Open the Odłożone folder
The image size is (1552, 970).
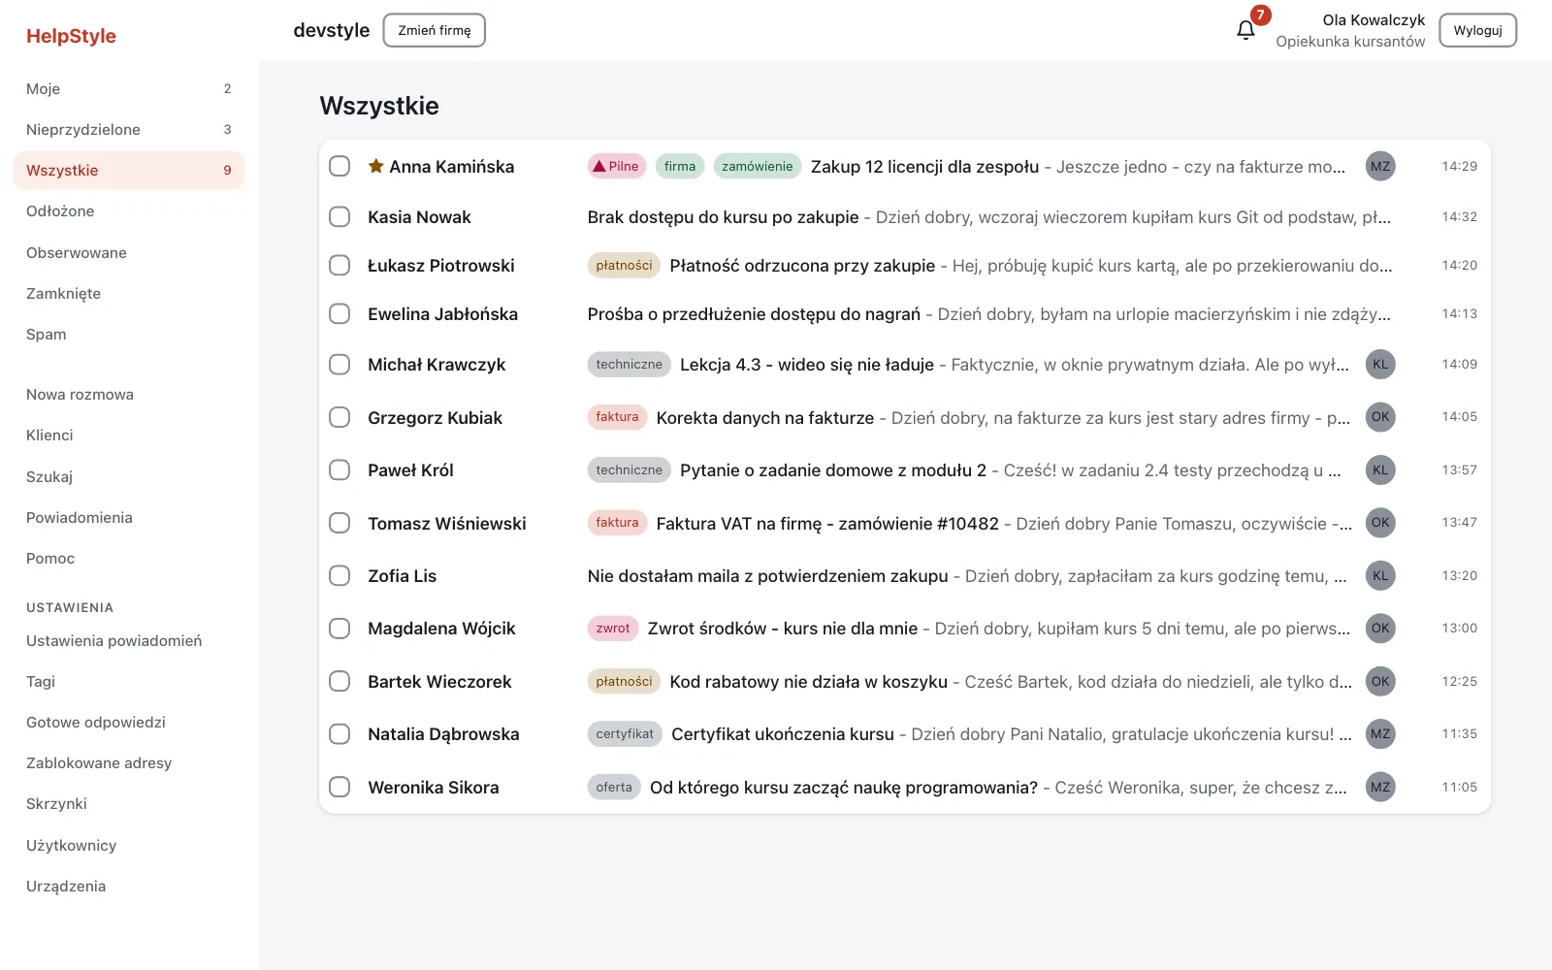[x=129, y=210]
